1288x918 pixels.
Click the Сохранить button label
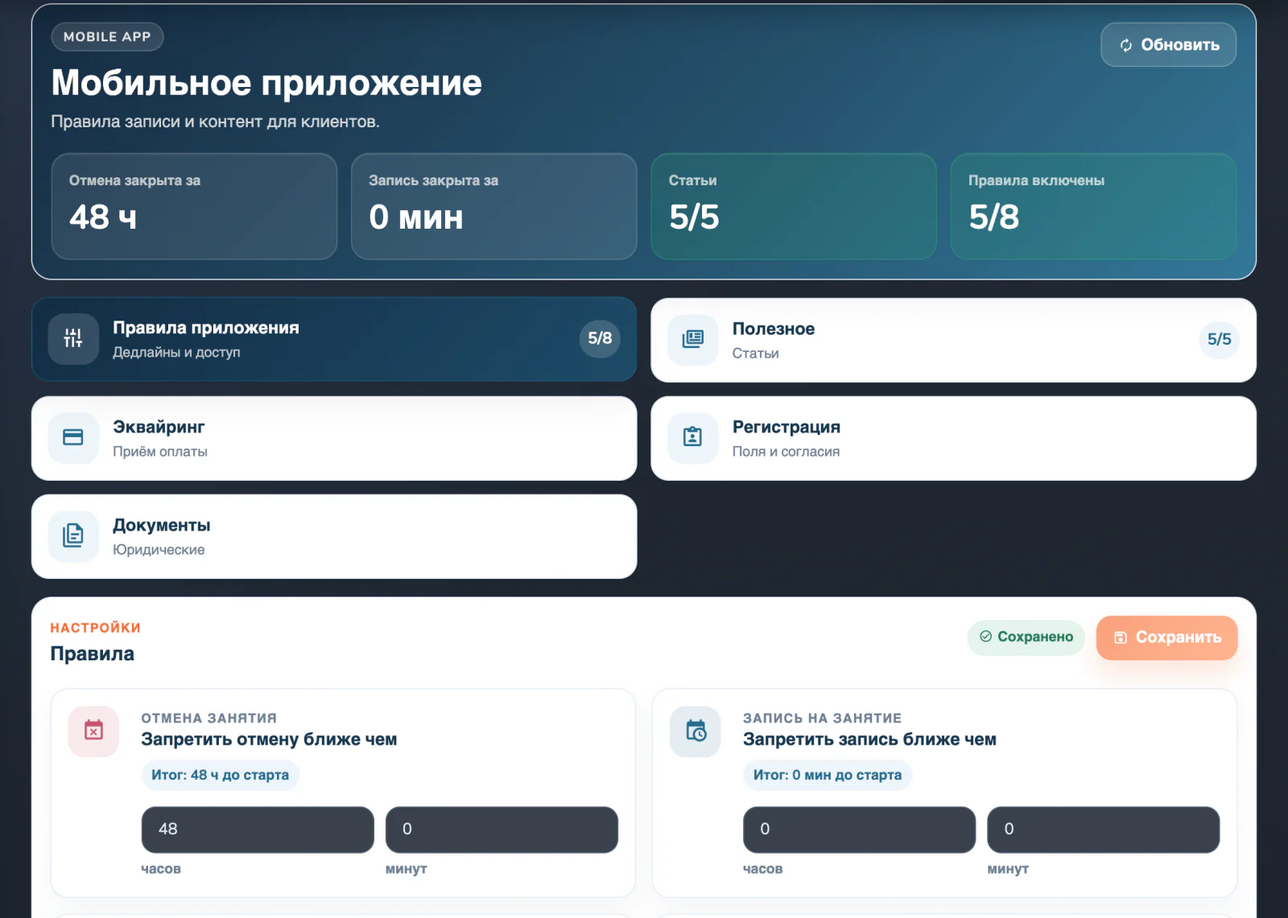[x=1179, y=637]
